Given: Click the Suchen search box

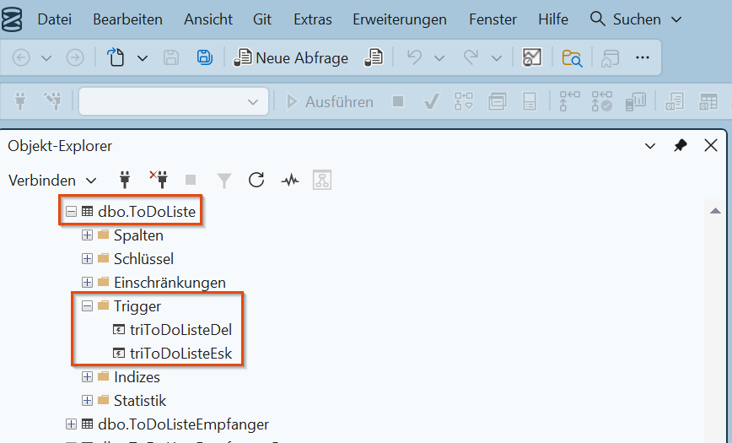Looking at the screenshot, I should (636, 19).
